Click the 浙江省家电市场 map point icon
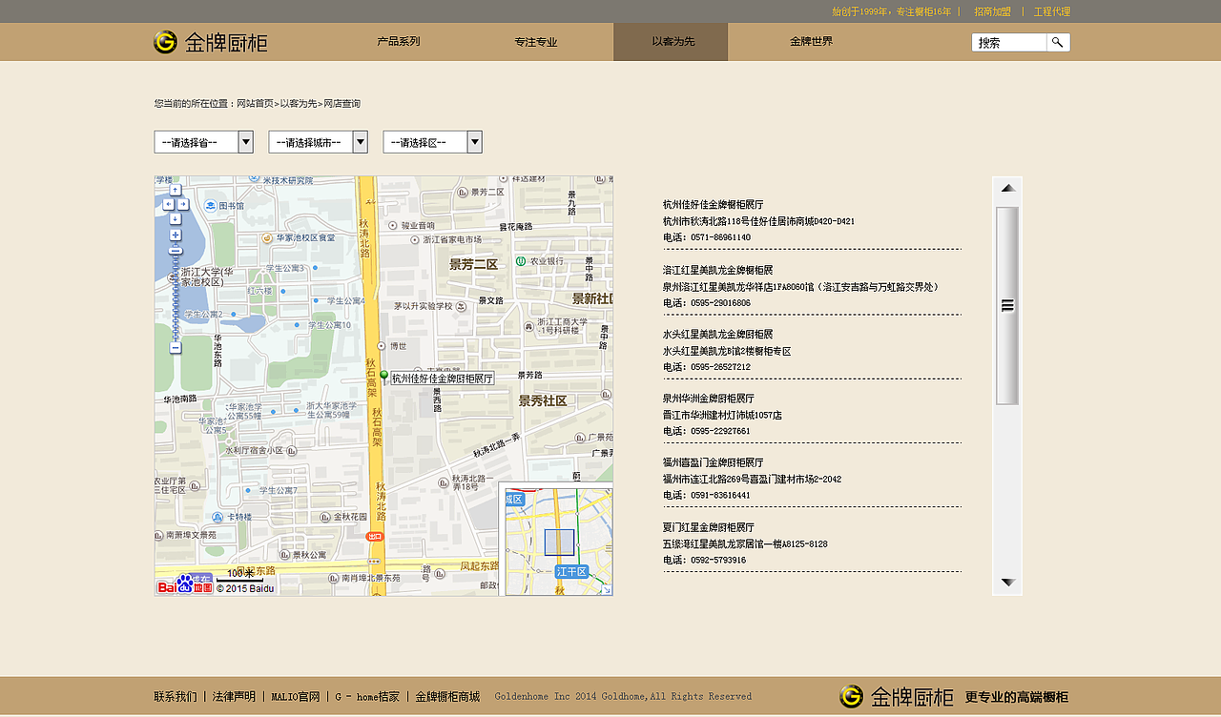 [x=415, y=239]
